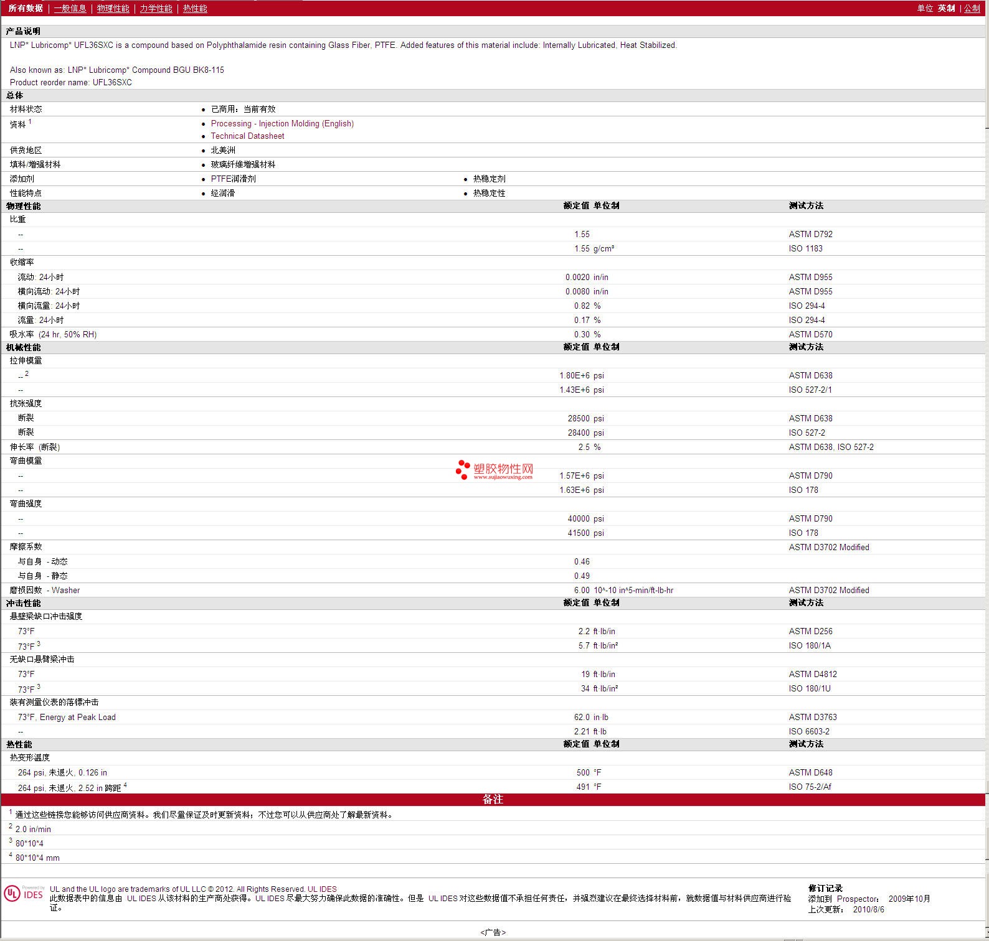The width and height of the screenshot is (989, 941).
Task: Click the 物理性能 section header
Action: pyautogui.click(x=24, y=206)
